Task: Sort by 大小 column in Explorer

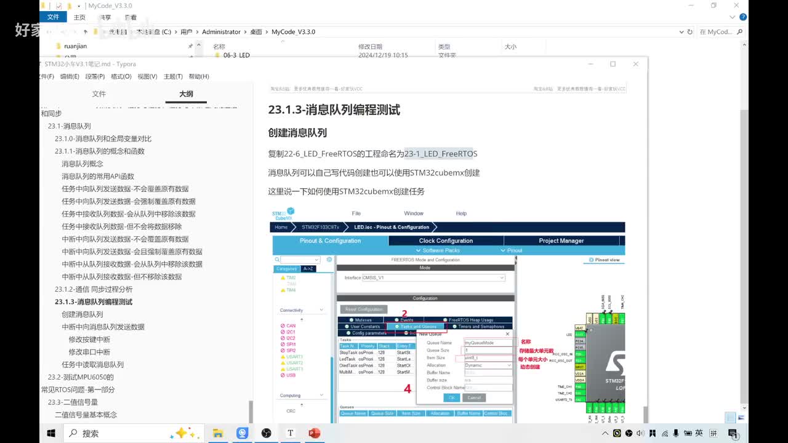Action: coord(510,47)
